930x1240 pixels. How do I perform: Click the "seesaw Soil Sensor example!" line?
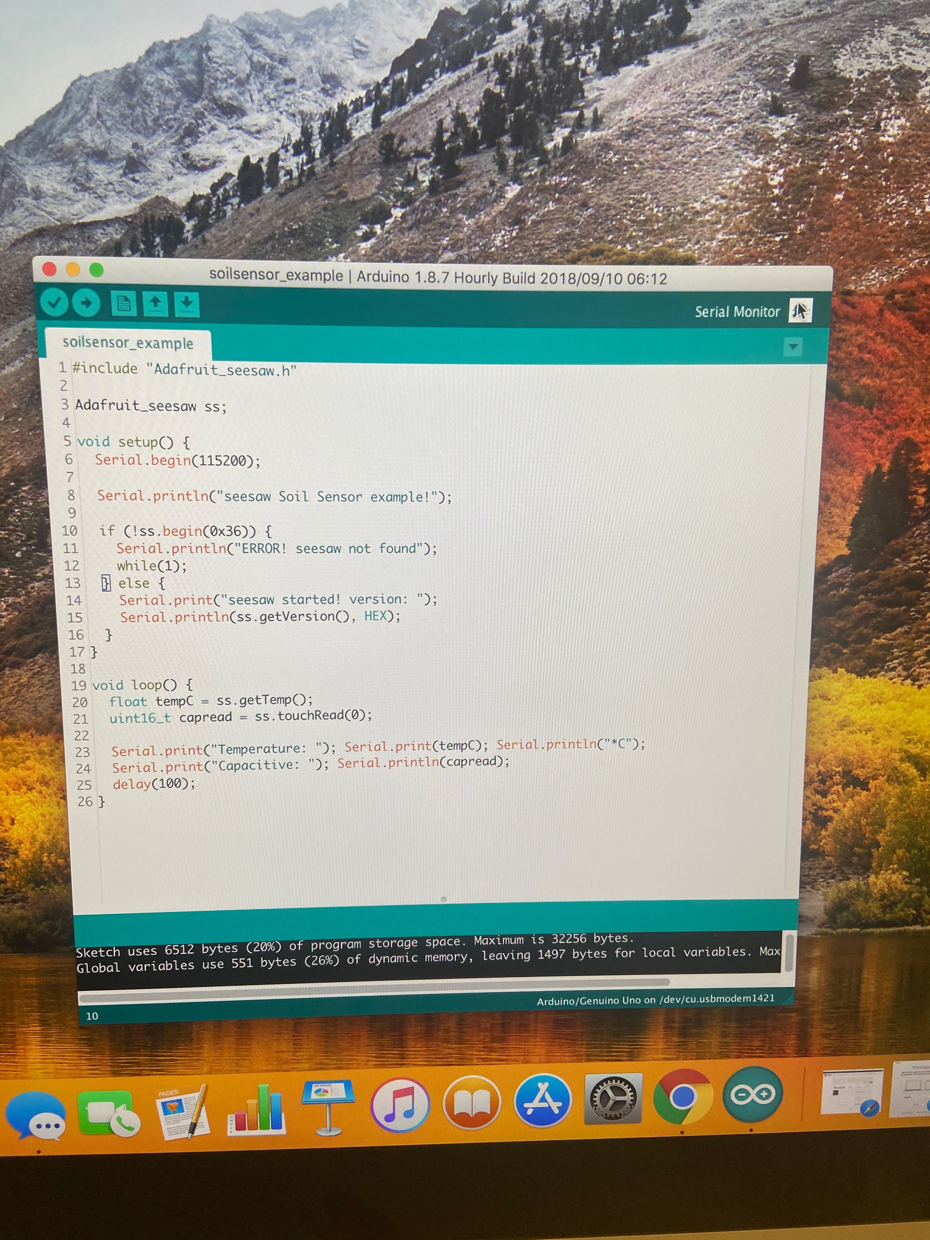(274, 496)
